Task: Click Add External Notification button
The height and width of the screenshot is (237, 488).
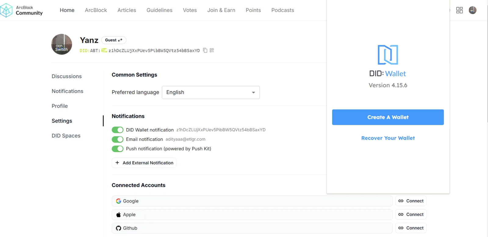Action: pos(144,163)
